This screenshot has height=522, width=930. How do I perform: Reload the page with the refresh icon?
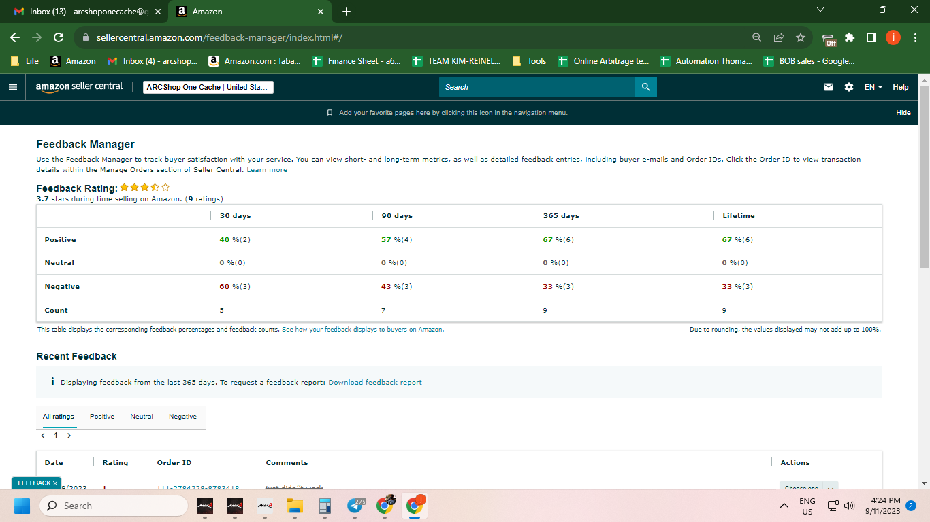point(59,37)
